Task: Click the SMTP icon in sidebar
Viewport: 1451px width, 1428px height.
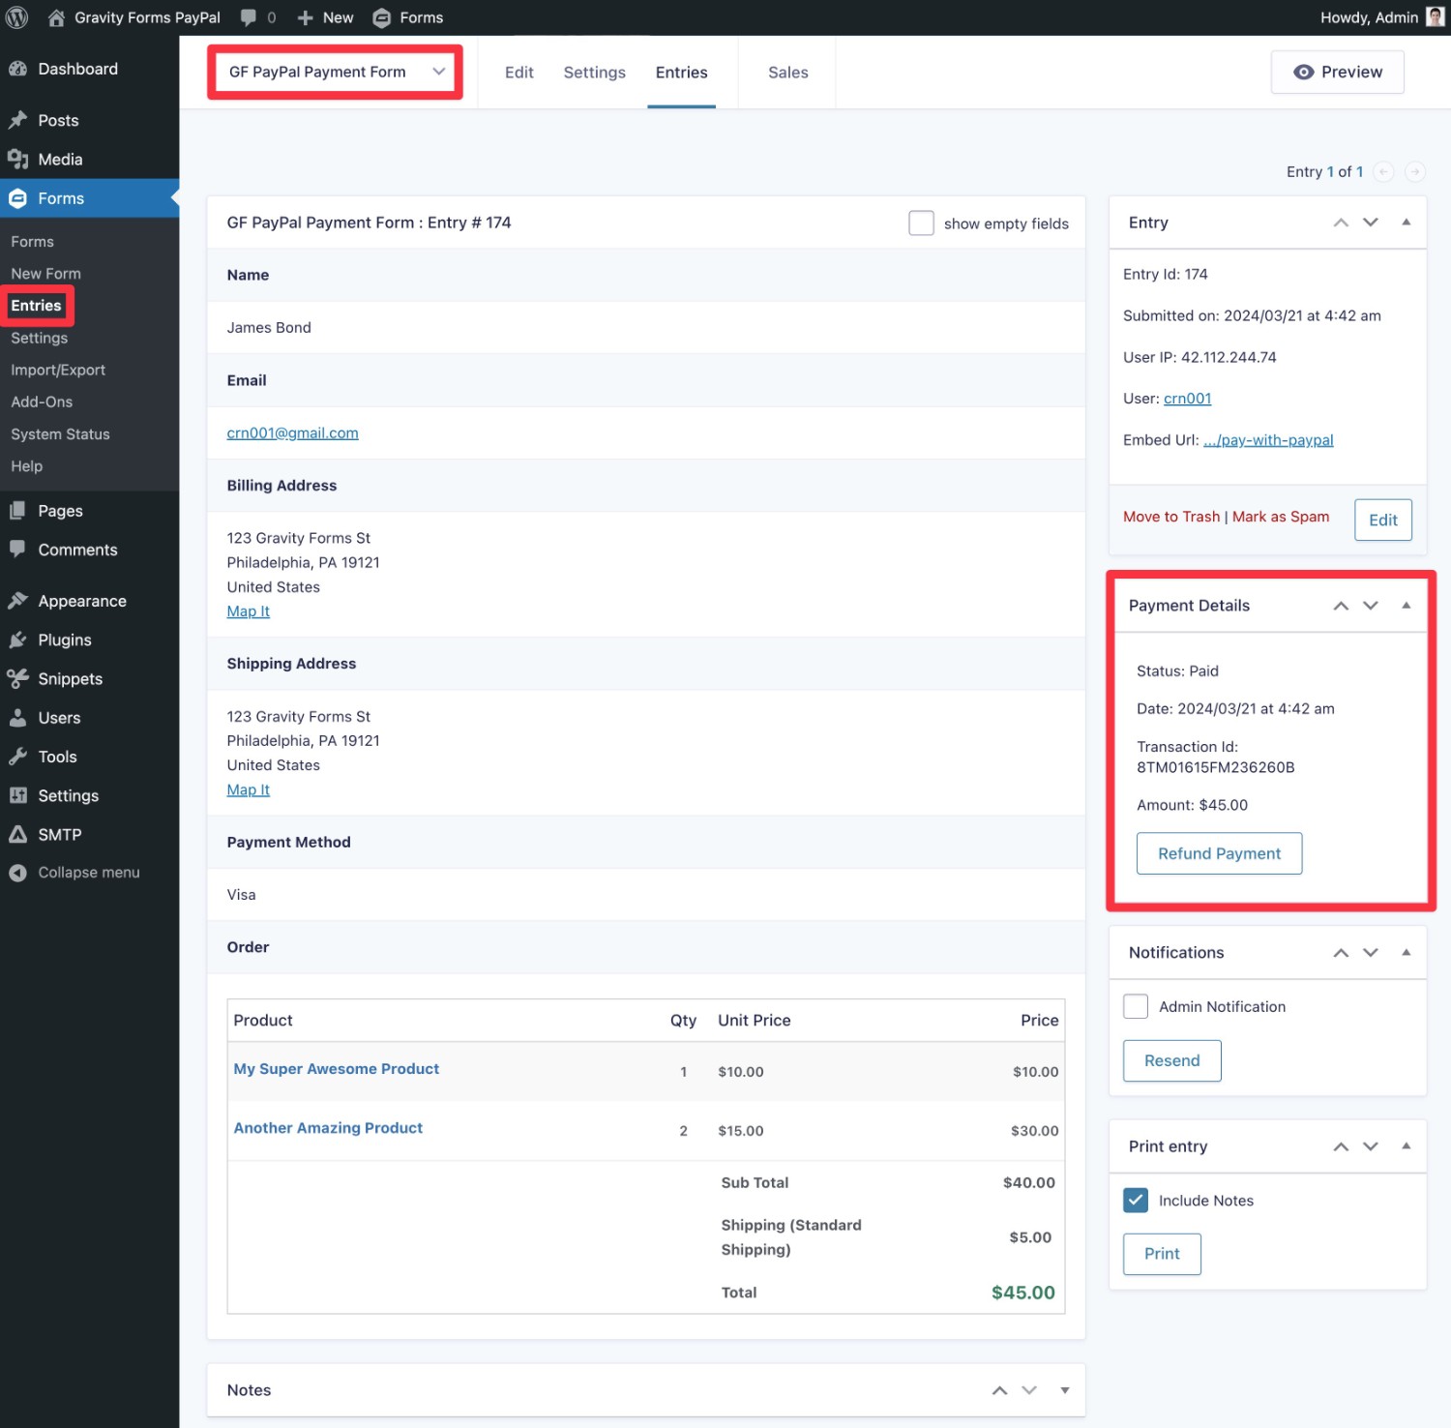Action: point(17,834)
